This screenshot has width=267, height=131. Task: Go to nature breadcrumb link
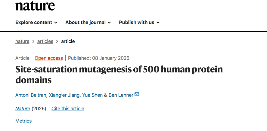(x=22, y=41)
